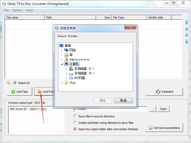Click the Modify date column header

point(159,17)
